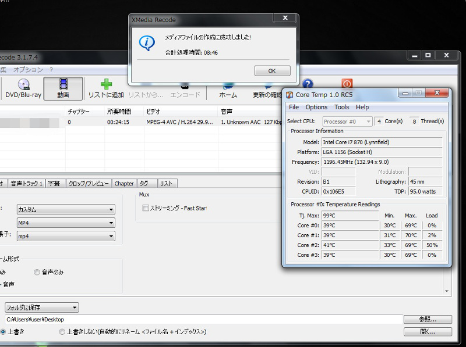
Task: Select 上書きしない auto-rename radio button
Action: 62,331
